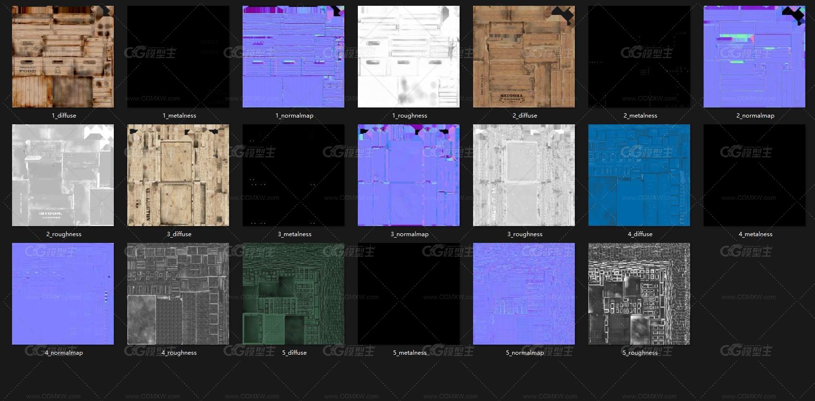Select the 1_diffuse wood texture thumbnail

point(63,56)
